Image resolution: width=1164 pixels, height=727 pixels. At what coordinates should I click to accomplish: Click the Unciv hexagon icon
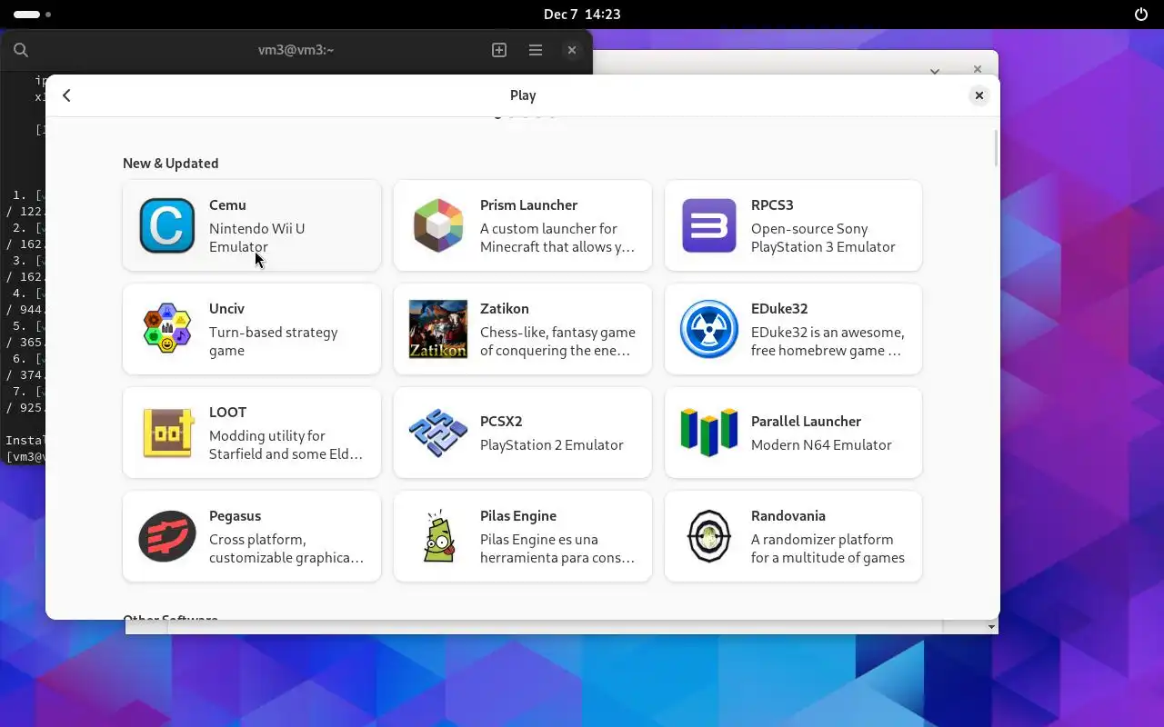(167, 329)
